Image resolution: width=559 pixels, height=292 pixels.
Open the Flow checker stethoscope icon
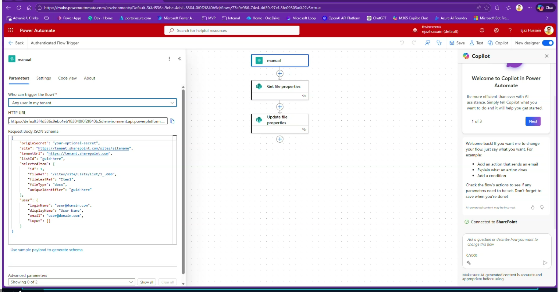point(439,43)
